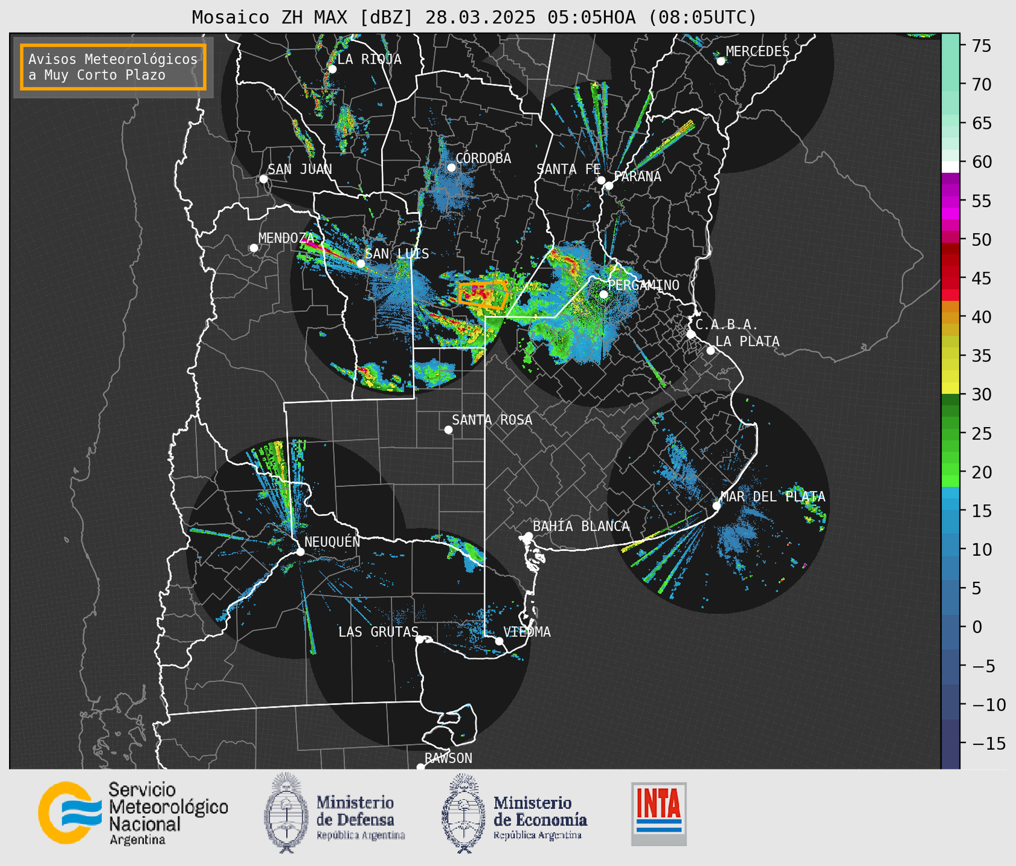Click the NEUQUÉN label text
Viewport: 1016px width, 866px height.
click(x=332, y=541)
